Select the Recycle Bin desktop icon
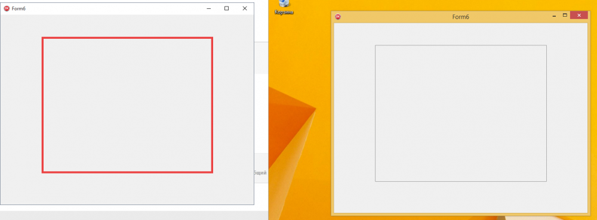Viewport: 597px width, 220px height. pyautogui.click(x=284, y=7)
